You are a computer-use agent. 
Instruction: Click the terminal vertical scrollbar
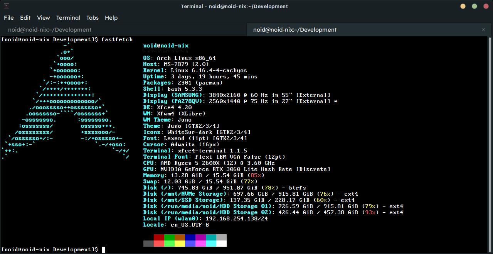click(x=490, y=145)
